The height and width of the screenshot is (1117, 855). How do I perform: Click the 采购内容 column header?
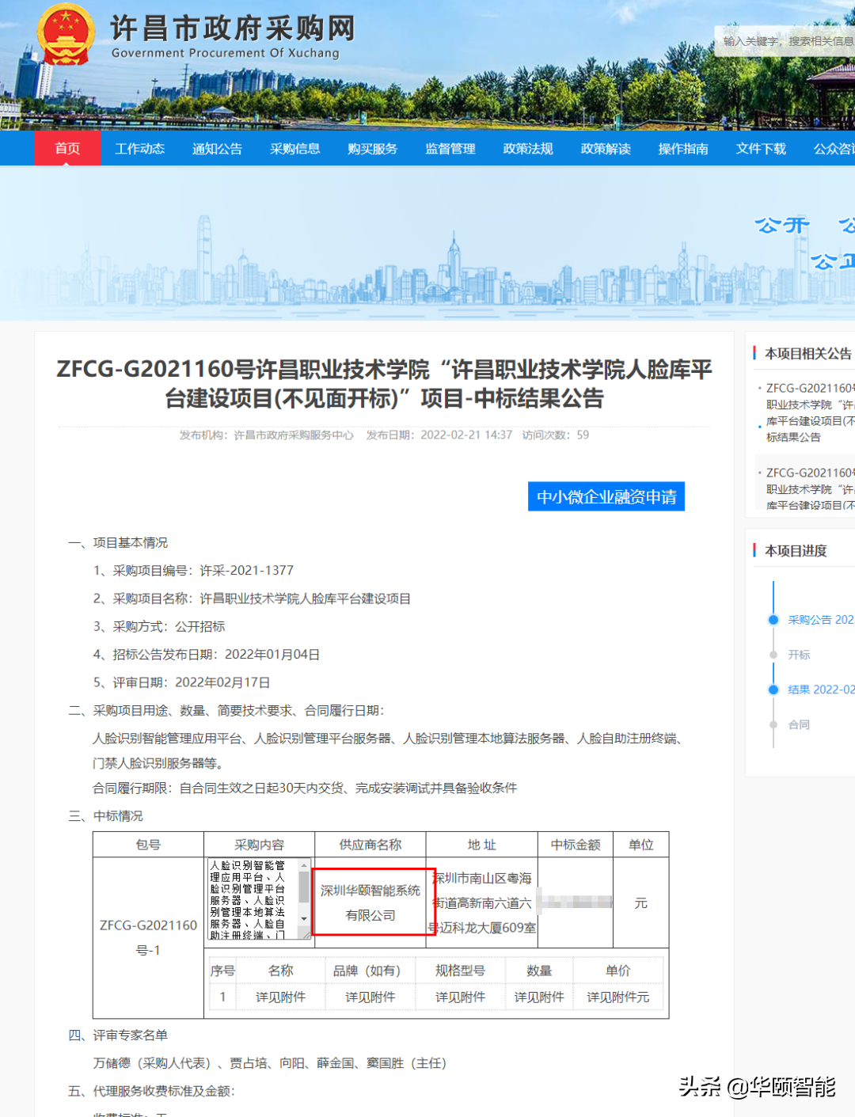coord(259,845)
